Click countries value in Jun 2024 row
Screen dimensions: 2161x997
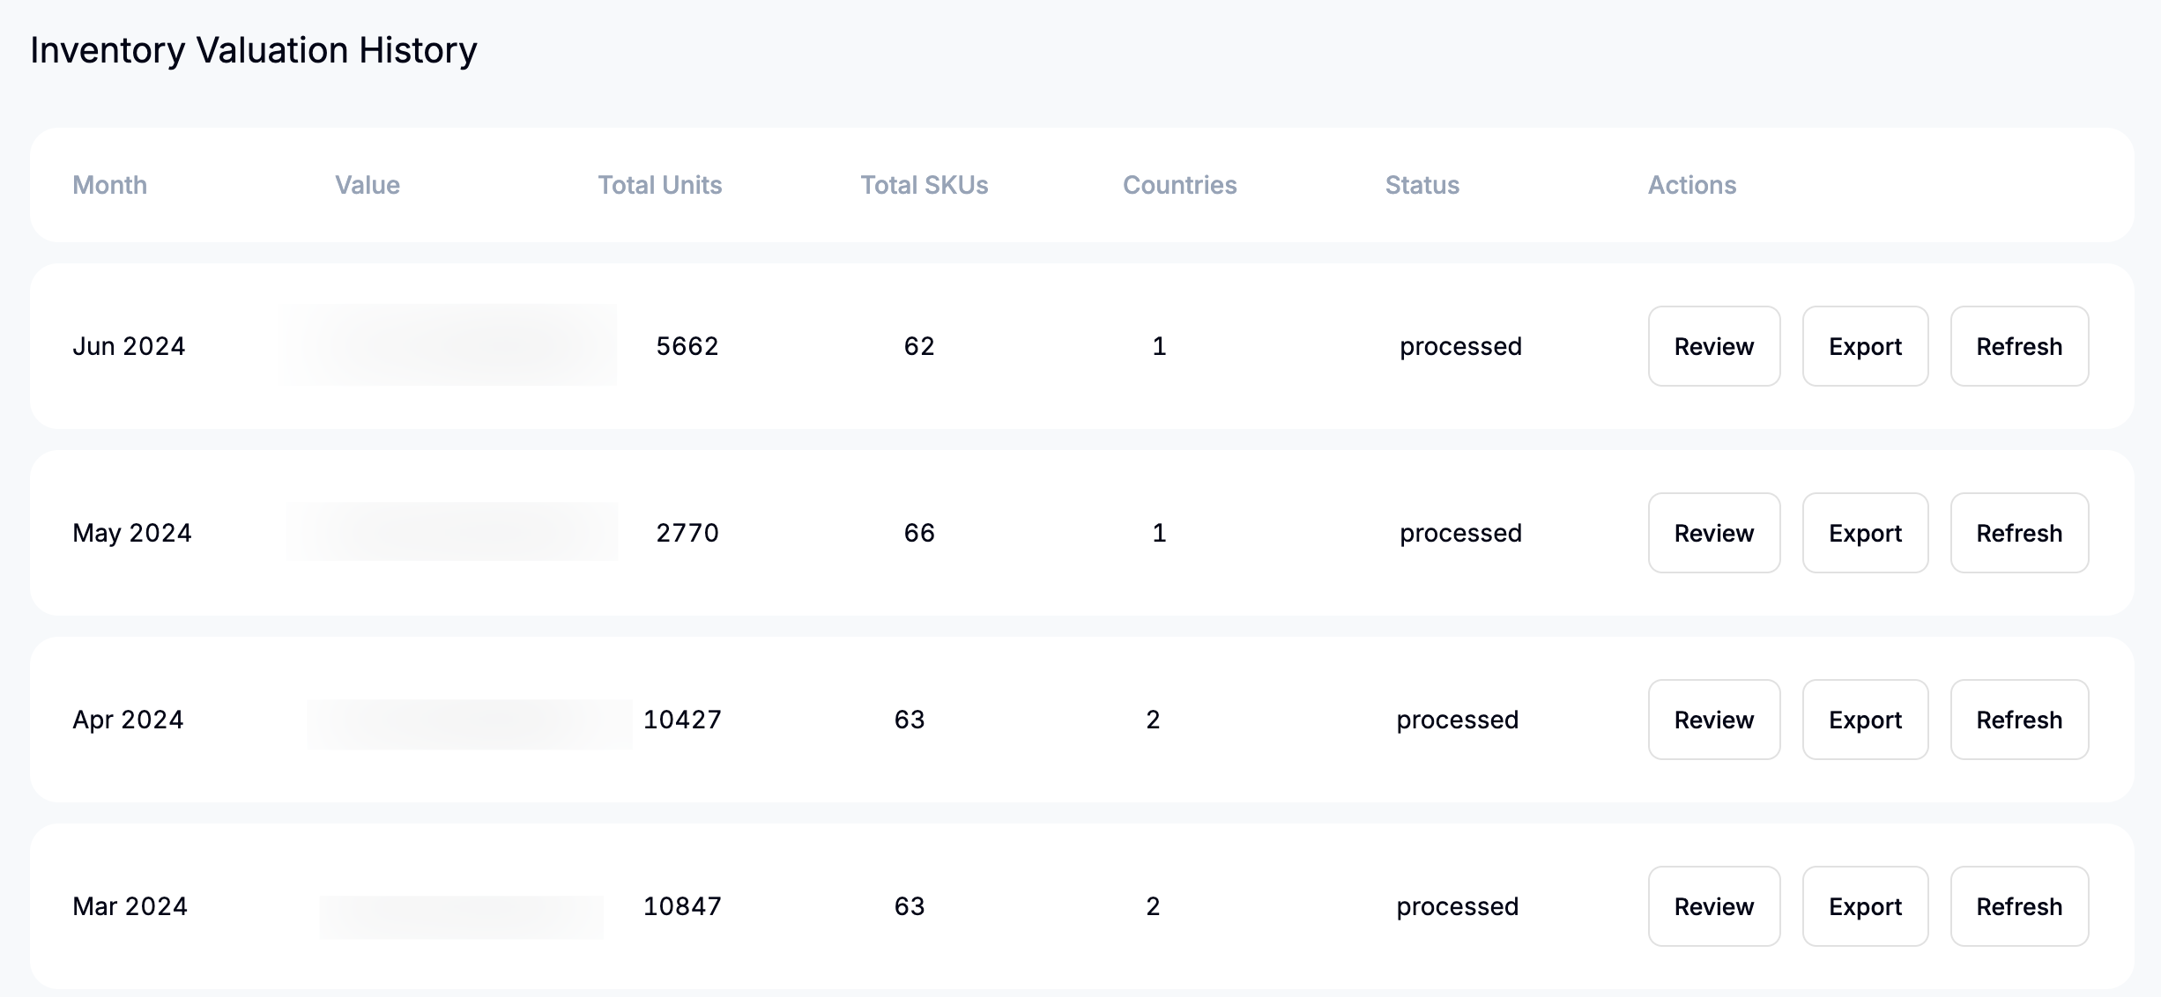click(x=1159, y=346)
